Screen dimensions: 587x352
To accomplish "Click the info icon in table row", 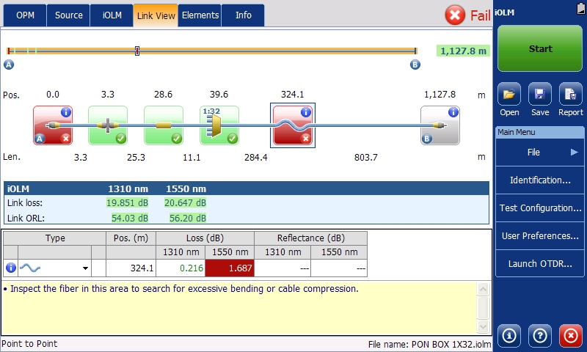I will [x=11, y=268].
